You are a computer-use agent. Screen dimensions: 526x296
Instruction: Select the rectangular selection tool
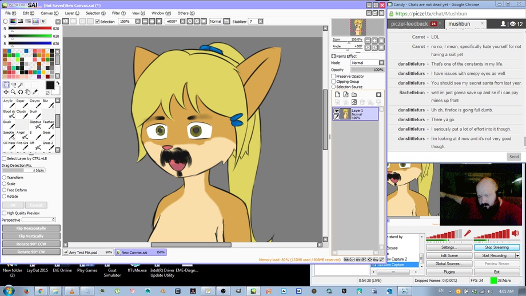(6, 85)
